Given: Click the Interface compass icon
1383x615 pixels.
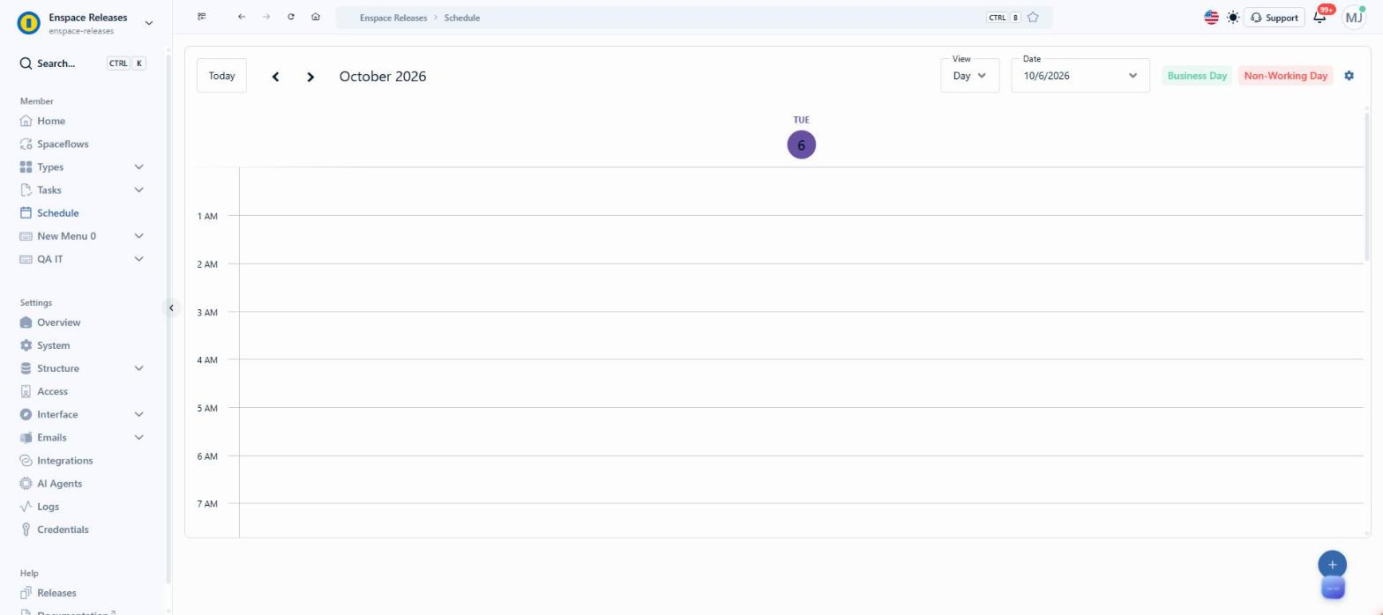Looking at the screenshot, I should coord(26,414).
